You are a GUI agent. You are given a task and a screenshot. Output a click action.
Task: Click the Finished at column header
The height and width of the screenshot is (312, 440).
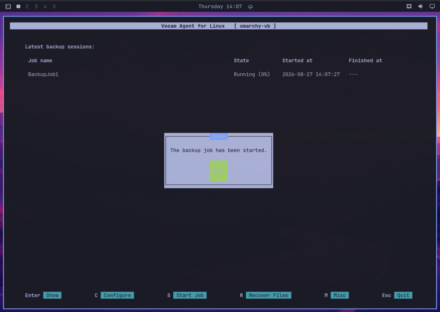[x=366, y=60]
